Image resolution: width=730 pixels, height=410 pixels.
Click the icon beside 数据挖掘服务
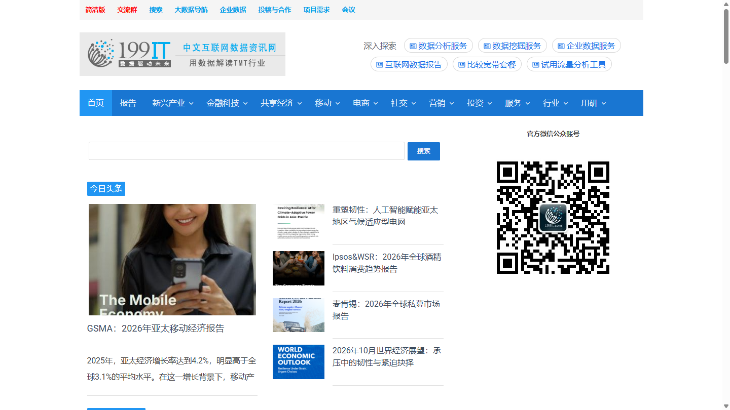pos(487,46)
